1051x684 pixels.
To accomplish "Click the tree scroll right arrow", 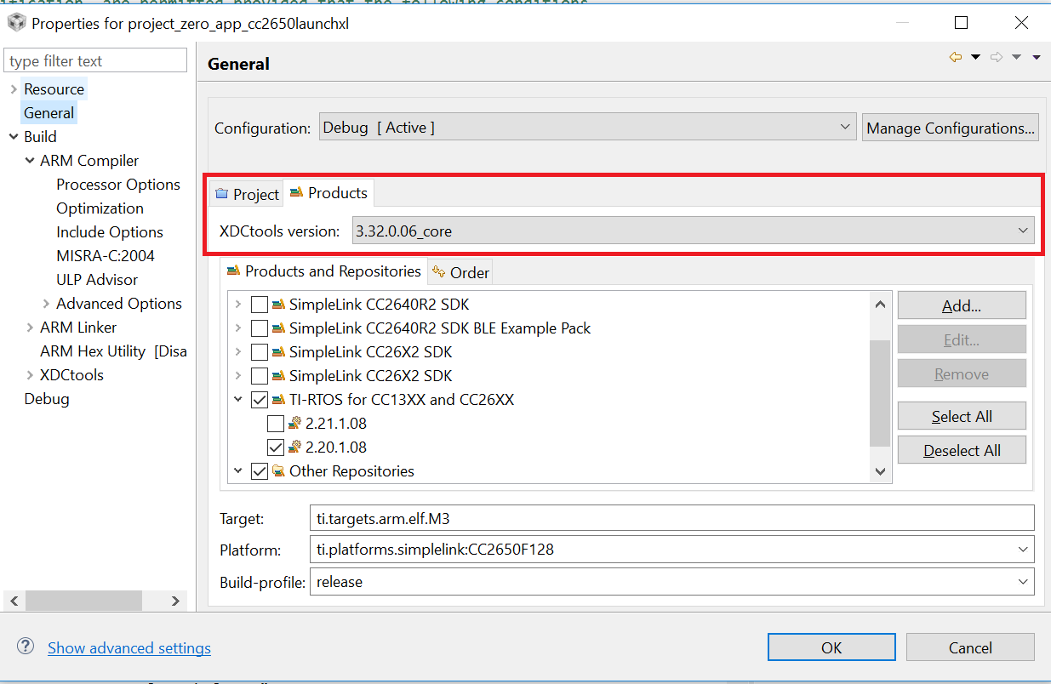I will tap(175, 601).
